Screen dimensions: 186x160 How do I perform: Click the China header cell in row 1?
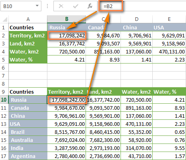(137, 27)
